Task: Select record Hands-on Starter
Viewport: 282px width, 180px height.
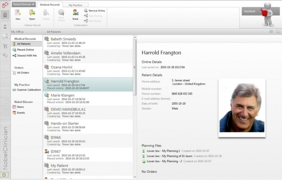Action: [88, 127]
